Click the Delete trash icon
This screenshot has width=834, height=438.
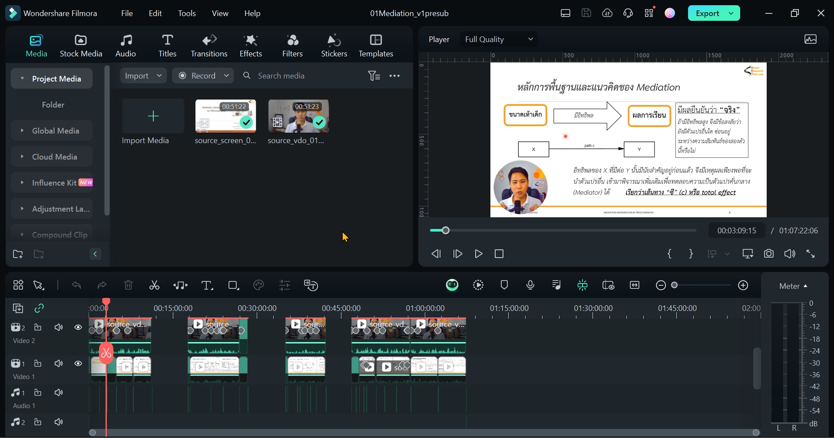click(x=128, y=285)
